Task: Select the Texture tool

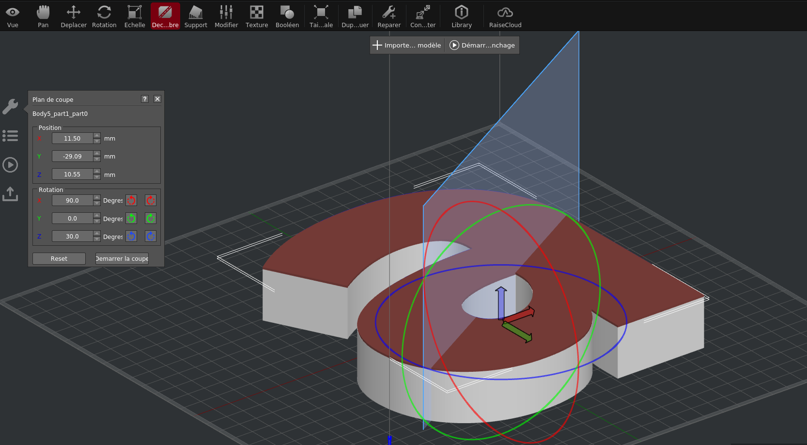Action: tap(257, 16)
